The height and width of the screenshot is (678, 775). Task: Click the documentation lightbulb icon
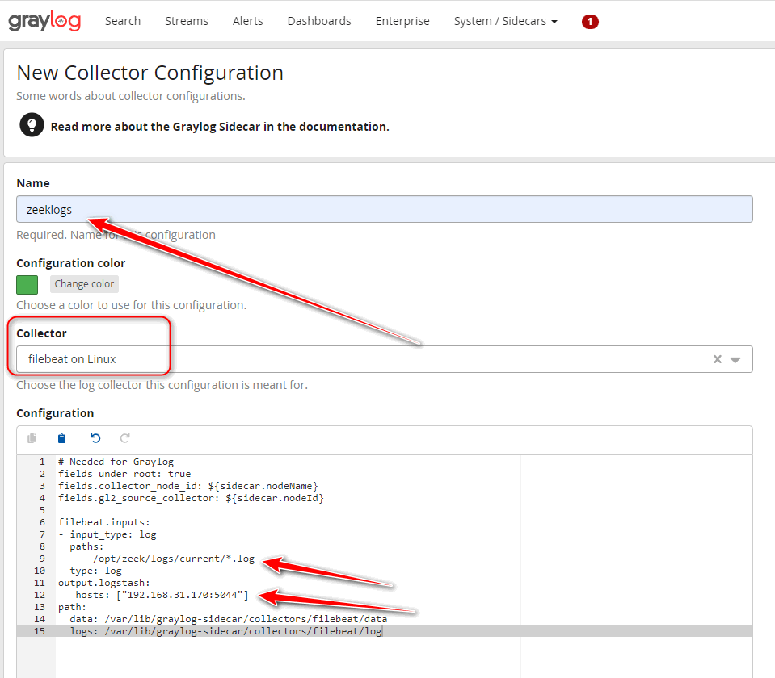[x=31, y=127]
